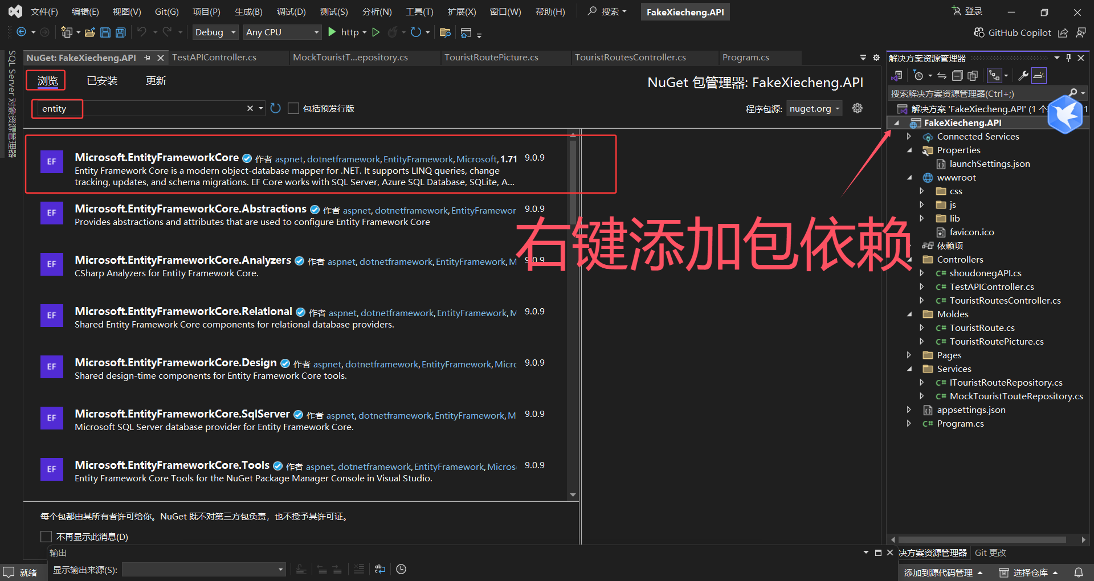Open the Any CPU platform dropdown

point(283,32)
